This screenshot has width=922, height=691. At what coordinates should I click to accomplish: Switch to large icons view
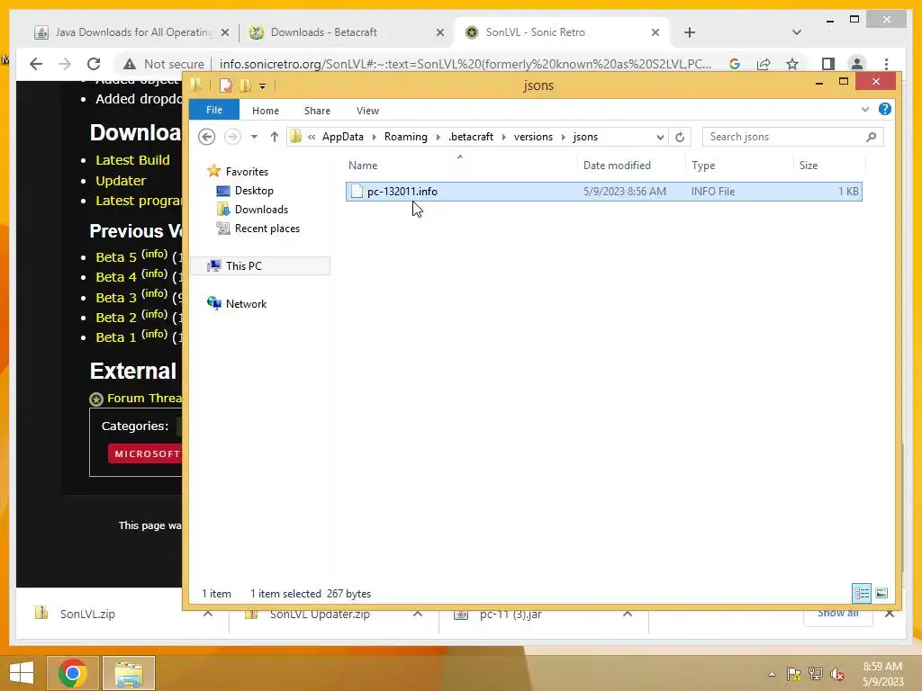tap(881, 593)
